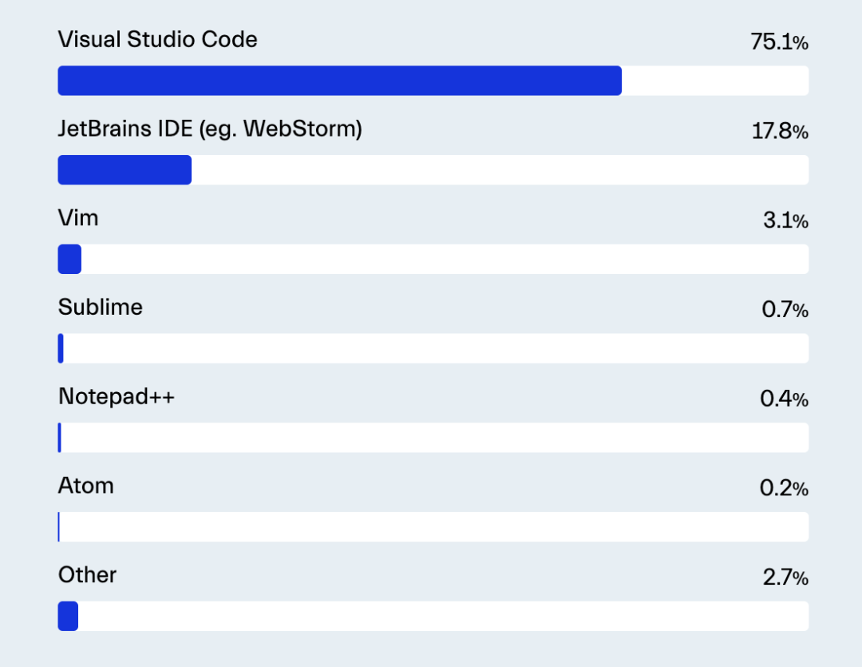Screen dimensions: 862x667
Task: Select the 0.4% percentage text
Action: [785, 399]
